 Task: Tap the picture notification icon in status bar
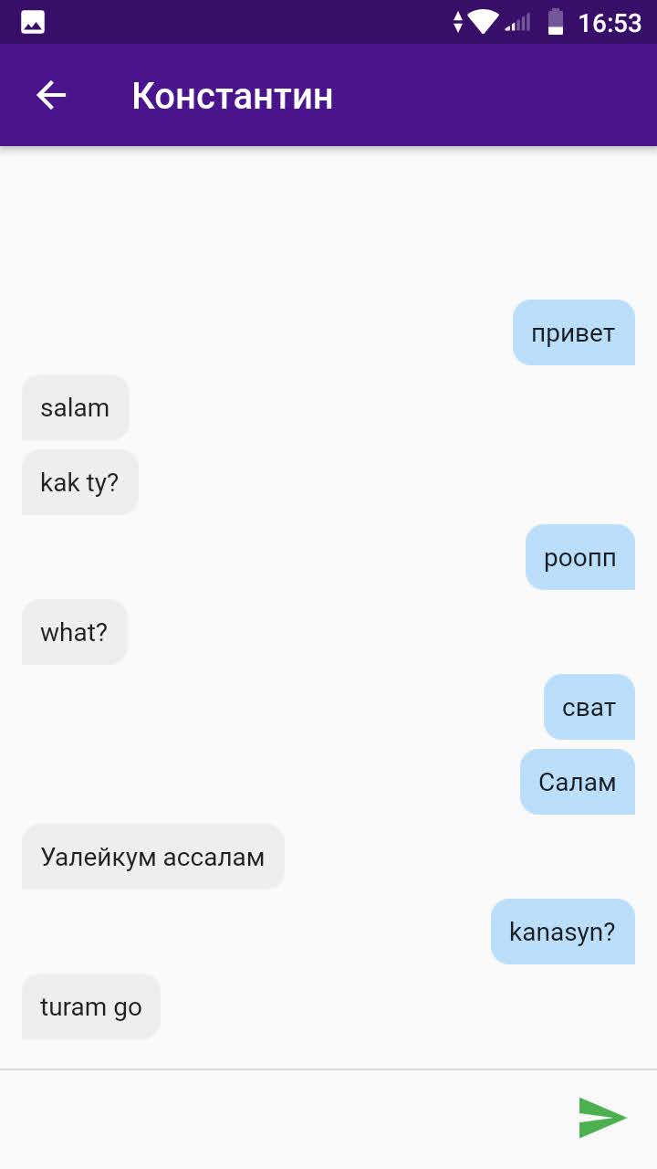(33, 22)
